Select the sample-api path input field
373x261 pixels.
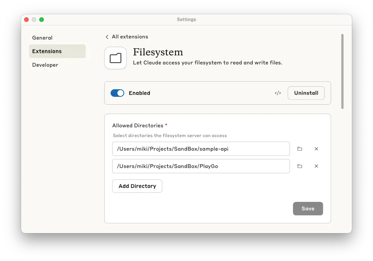(x=201, y=149)
